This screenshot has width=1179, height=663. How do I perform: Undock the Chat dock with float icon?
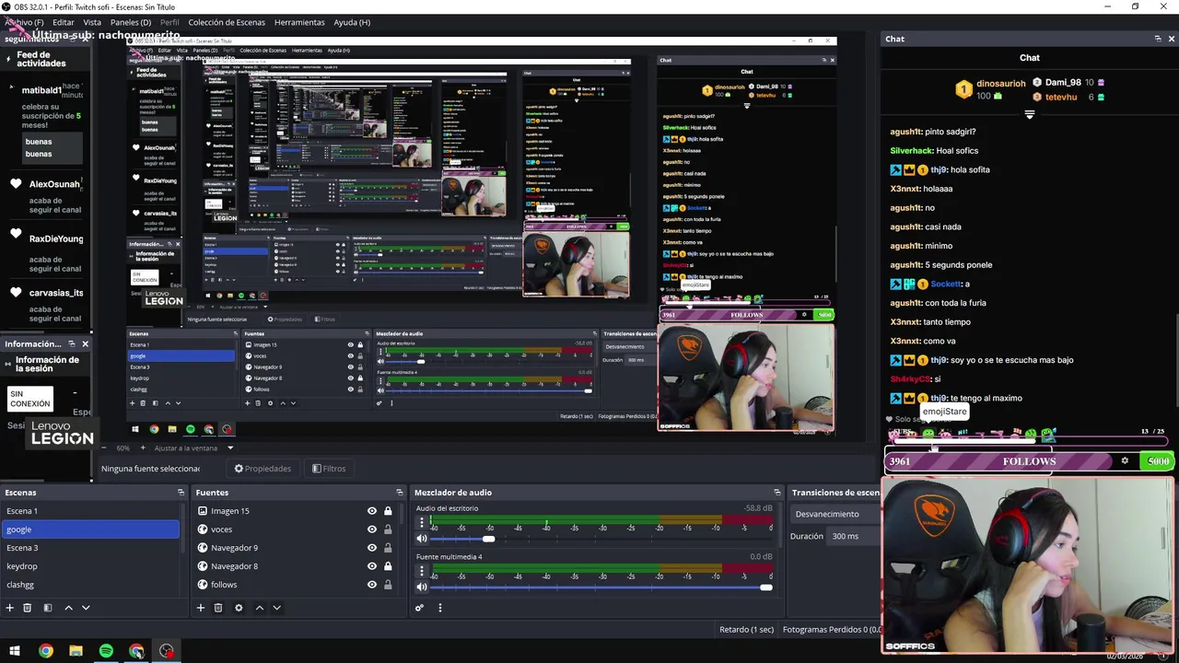point(1158,39)
